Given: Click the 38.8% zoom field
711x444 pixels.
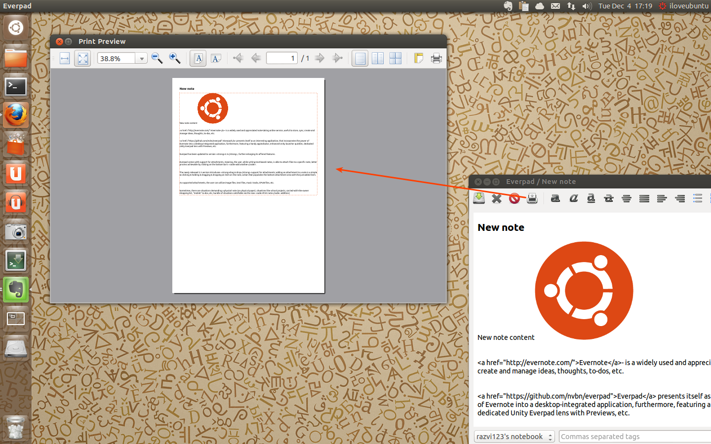Looking at the screenshot, I should 117,58.
